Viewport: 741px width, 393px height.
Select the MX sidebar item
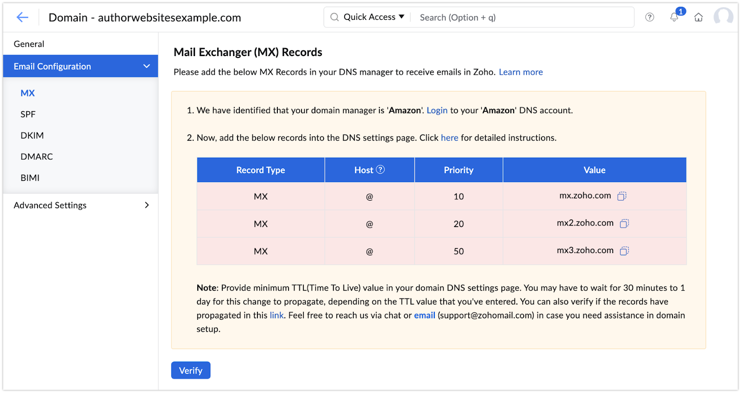28,93
